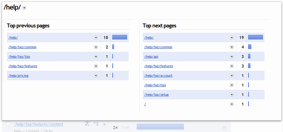The image size is (283, 132).
Task: Click the Top next pages heading
Action: click(x=160, y=26)
